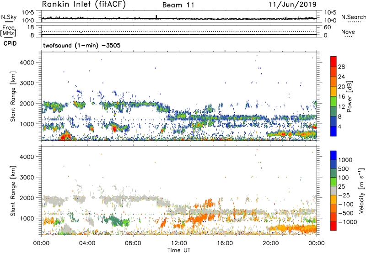Click the "Power [dB]" color bar title

tap(349, 96)
